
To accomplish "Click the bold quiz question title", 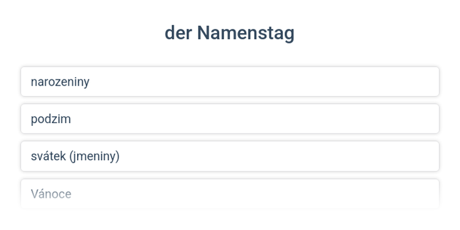I will pos(229,33).
